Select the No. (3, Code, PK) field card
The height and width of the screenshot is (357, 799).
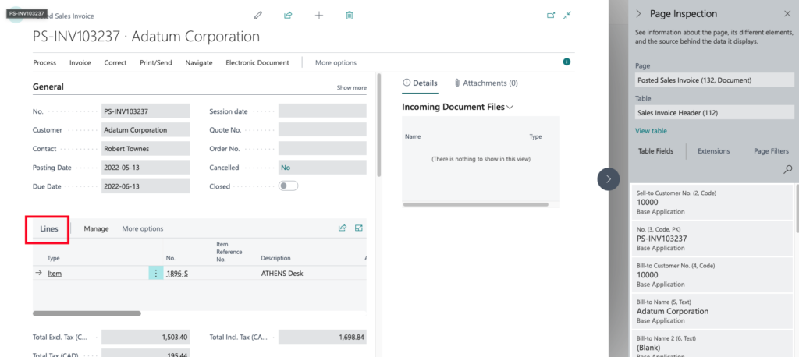click(712, 239)
